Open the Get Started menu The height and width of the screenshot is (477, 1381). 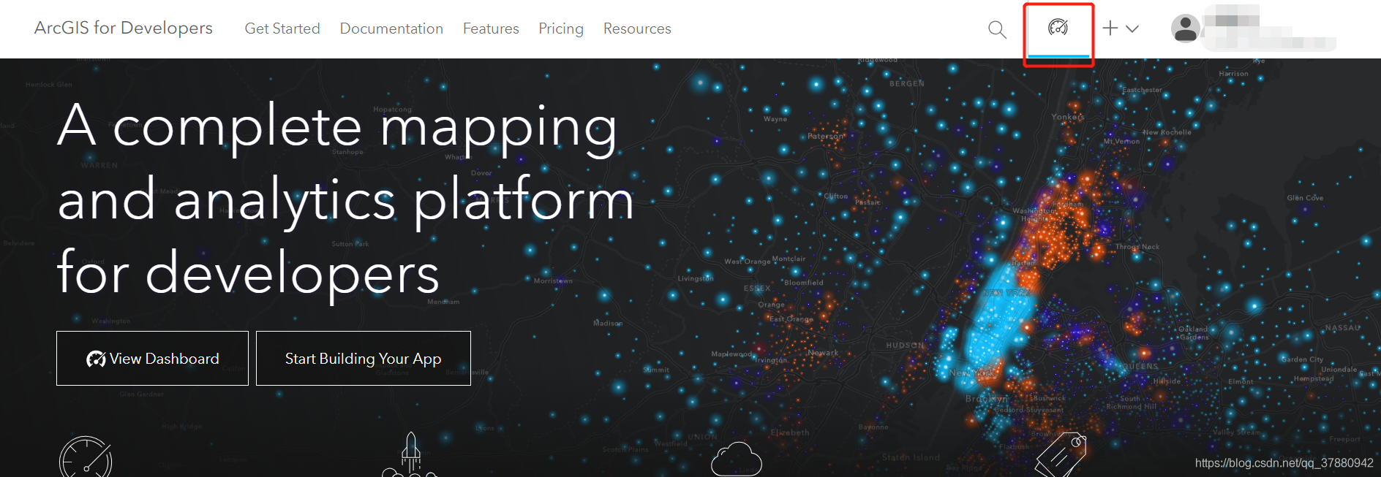[x=282, y=28]
